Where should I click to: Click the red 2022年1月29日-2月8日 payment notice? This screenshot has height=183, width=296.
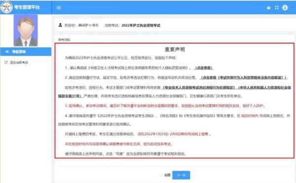[173, 134]
